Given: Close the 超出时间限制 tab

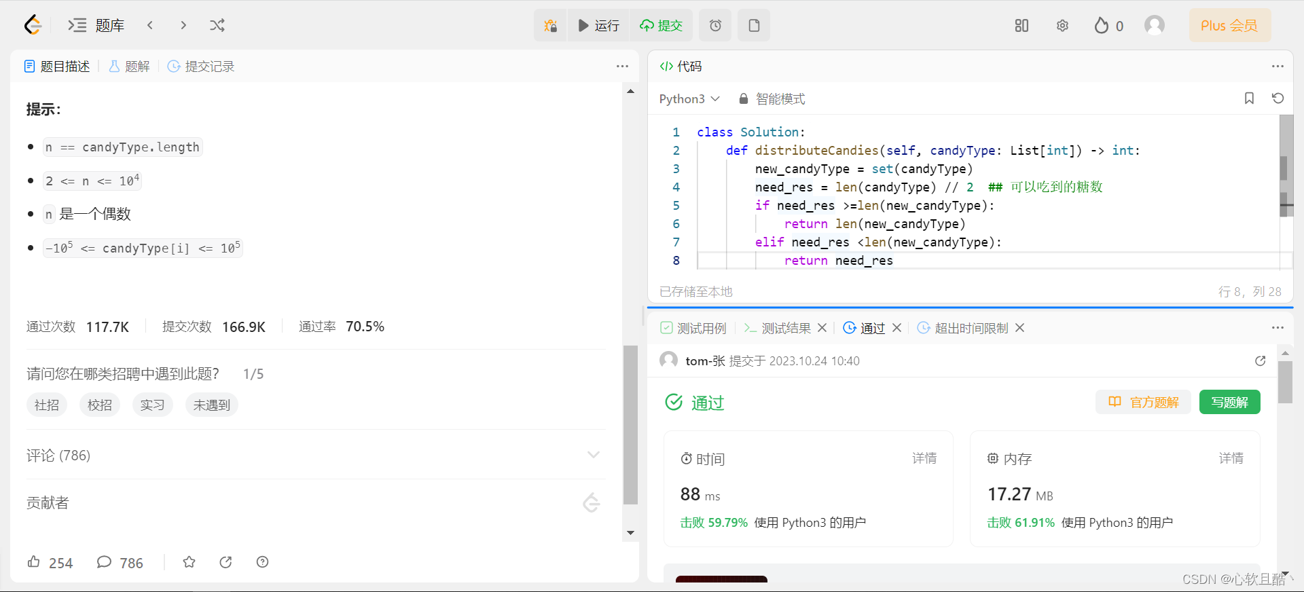Looking at the screenshot, I should pyautogui.click(x=1019, y=329).
